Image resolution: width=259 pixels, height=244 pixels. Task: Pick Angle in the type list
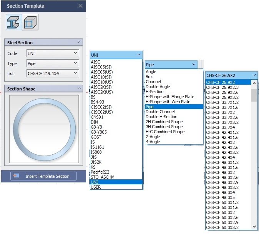[174, 72]
